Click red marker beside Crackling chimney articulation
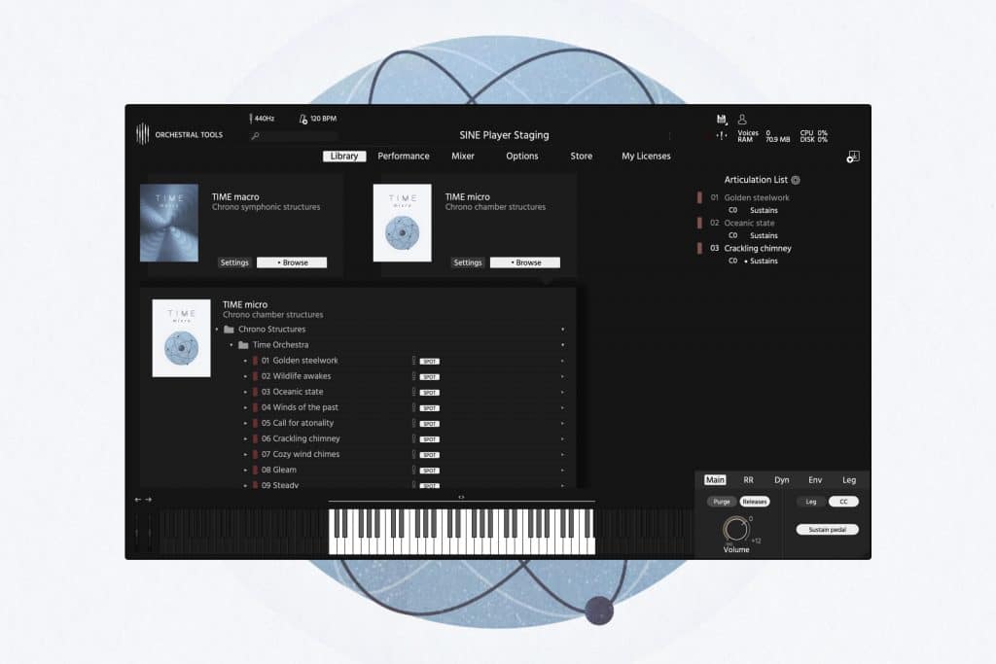This screenshot has width=996, height=664. [x=699, y=248]
